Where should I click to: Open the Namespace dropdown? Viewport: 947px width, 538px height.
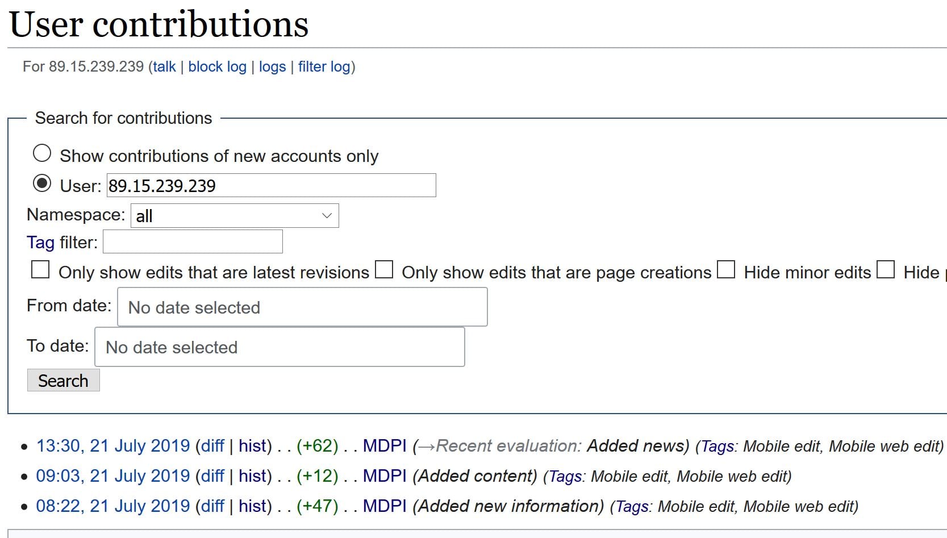235,216
